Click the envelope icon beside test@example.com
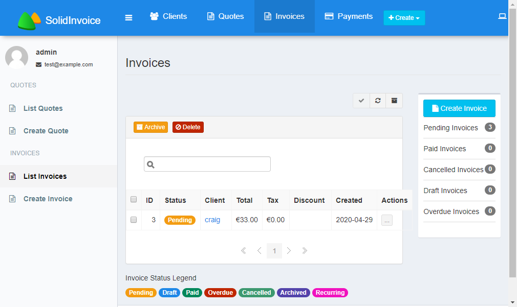 click(39, 64)
